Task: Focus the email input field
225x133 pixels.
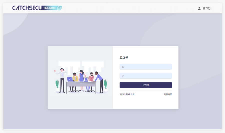Action: [x=146, y=67]
